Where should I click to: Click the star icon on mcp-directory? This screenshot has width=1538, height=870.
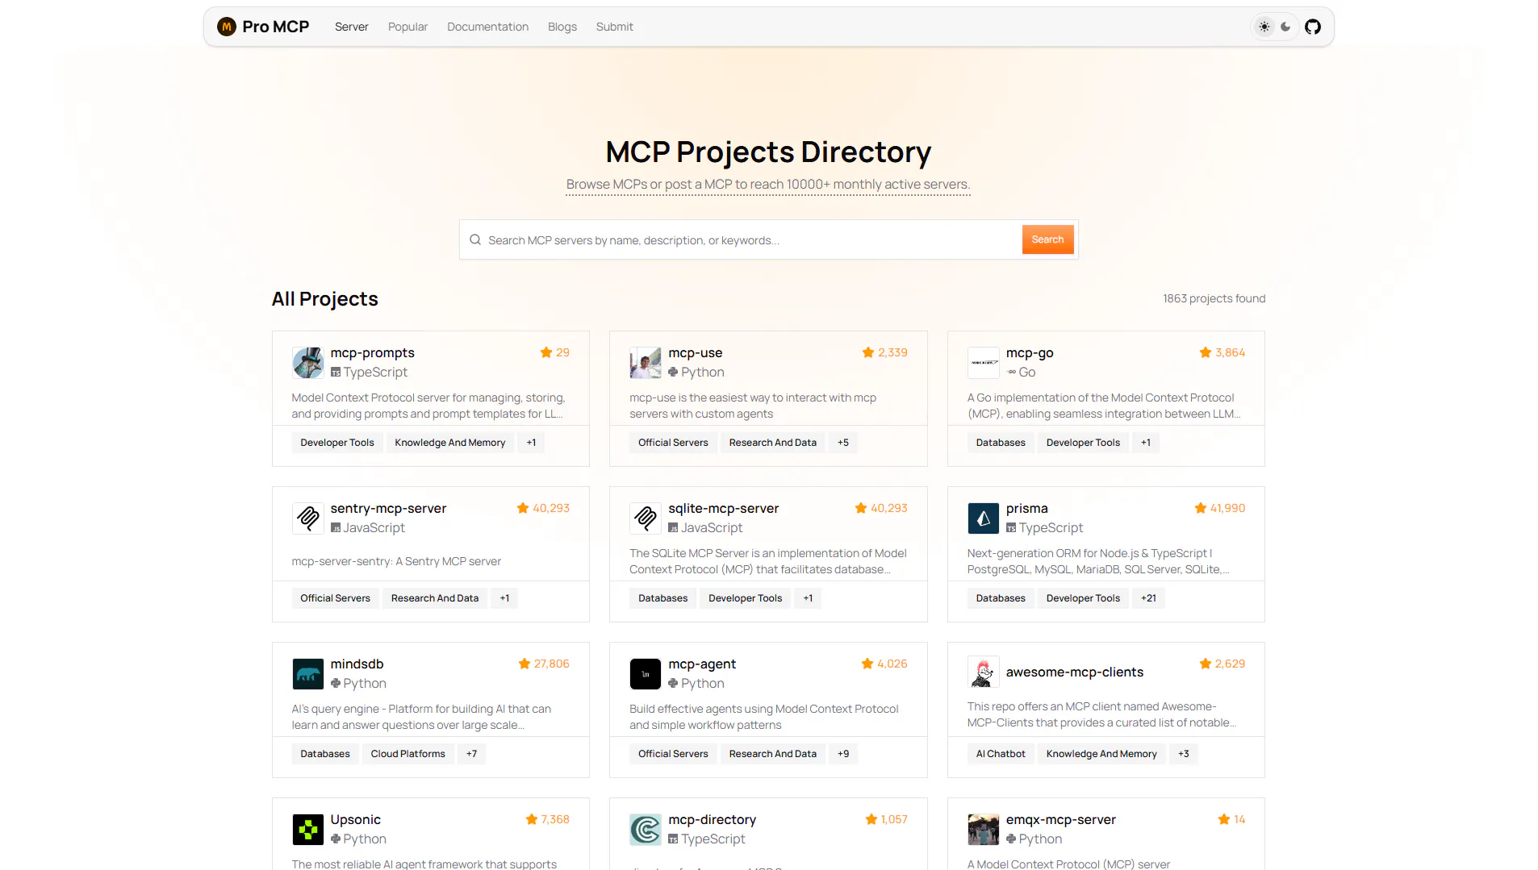pos(871,819)
